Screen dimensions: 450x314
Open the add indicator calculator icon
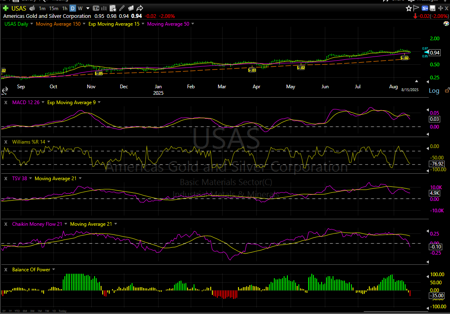[113, 8]
